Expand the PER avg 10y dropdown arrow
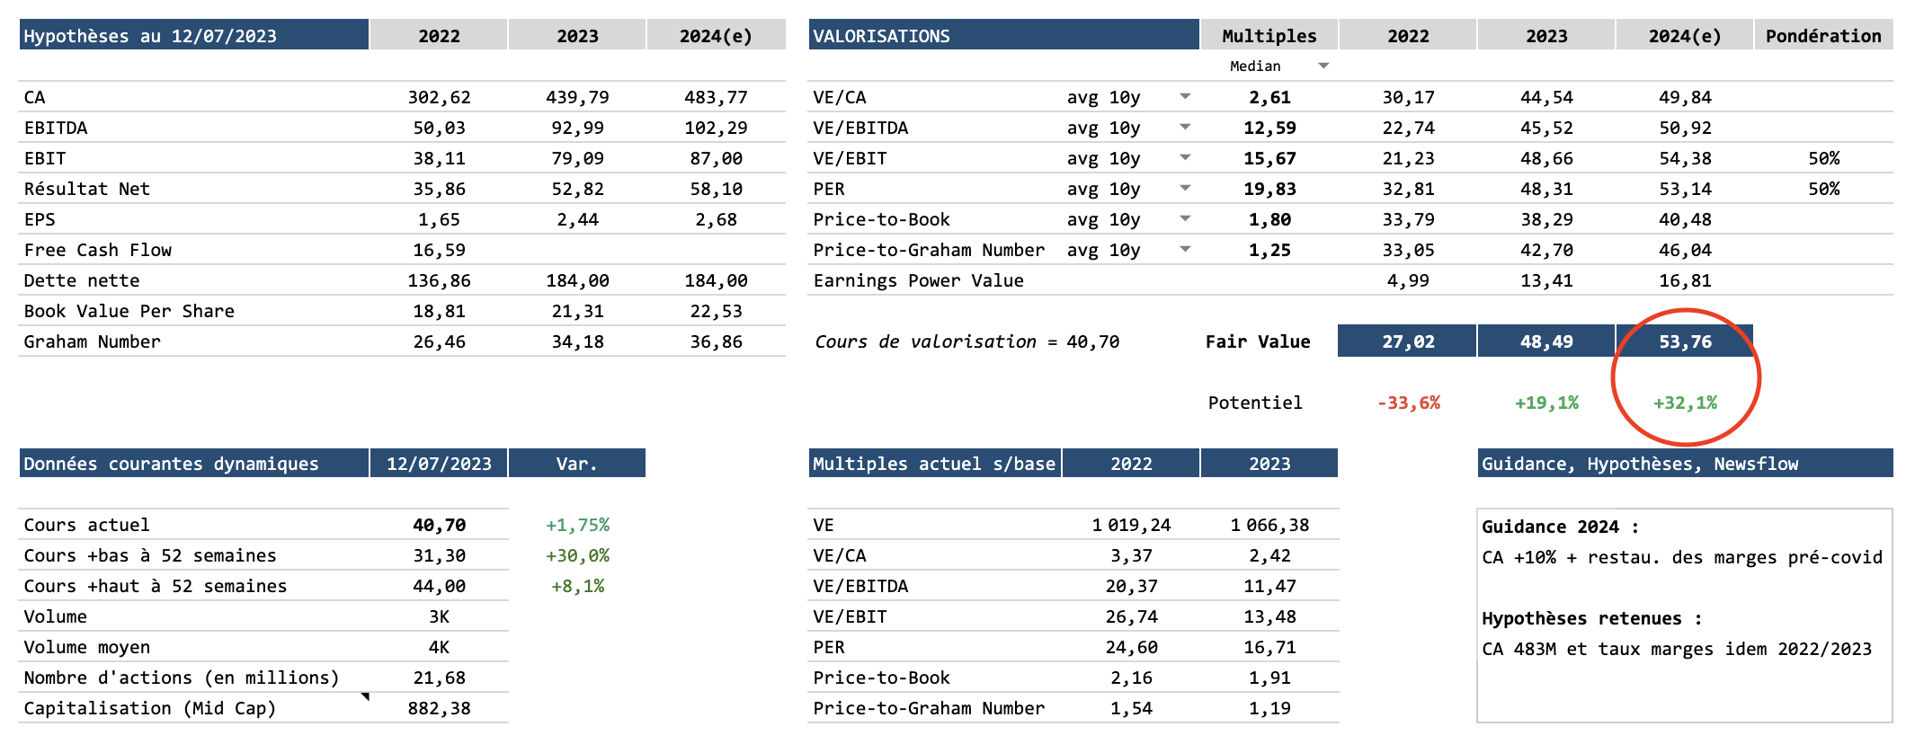Viewport: 1915px width, 744px height. 1185,188
